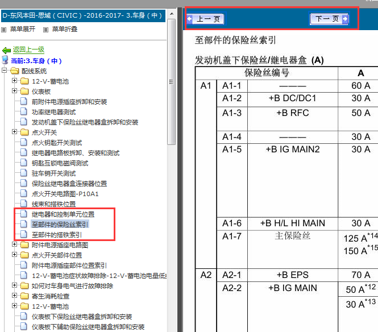Open the 12-V-蓄电池症状故障排除 page
This screenshot has width=378, height=332.
99,276
